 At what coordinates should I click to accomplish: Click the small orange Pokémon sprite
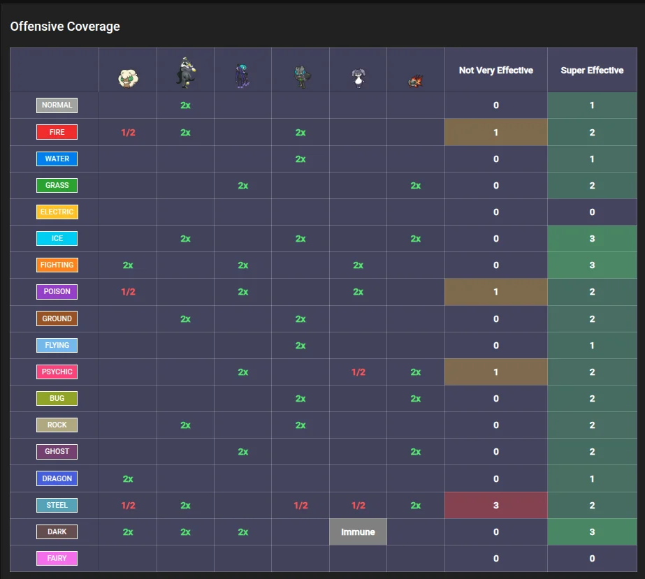416,81
